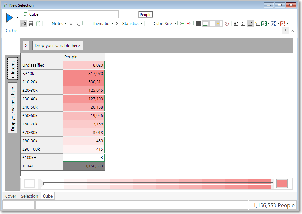302x214 pixels.
Task: Click the horizontal Drop your variable here box
Action: [58, 46]
